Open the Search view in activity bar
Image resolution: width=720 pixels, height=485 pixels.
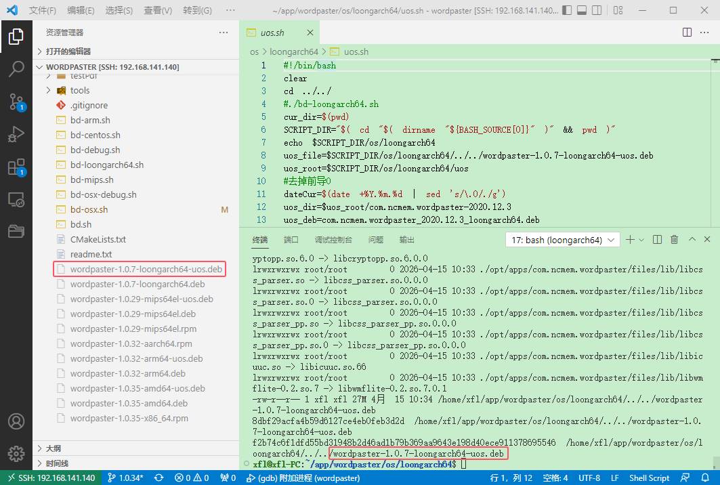tap(16, 68)
